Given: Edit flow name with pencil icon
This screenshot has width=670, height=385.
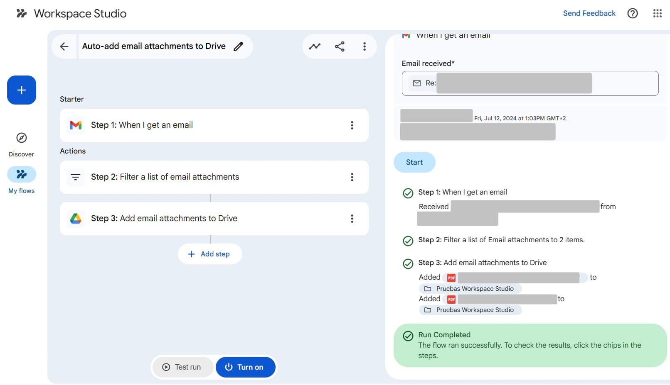Looking at the screenshot, I should 238,46.
